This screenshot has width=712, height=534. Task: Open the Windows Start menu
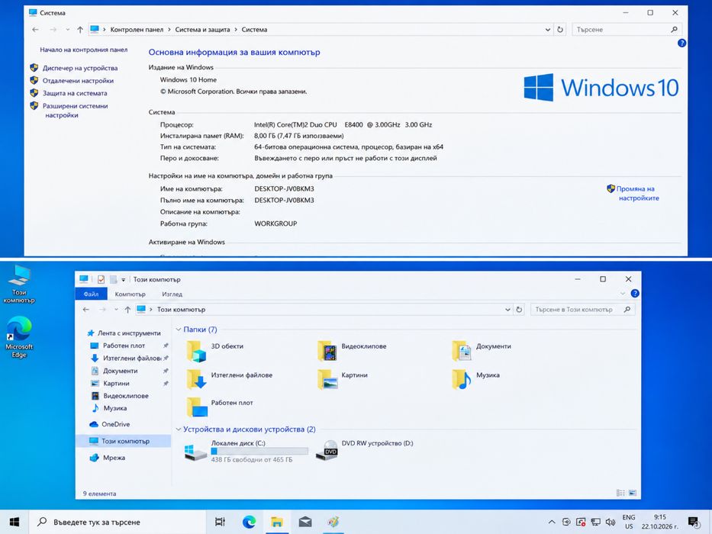point(14,522)
